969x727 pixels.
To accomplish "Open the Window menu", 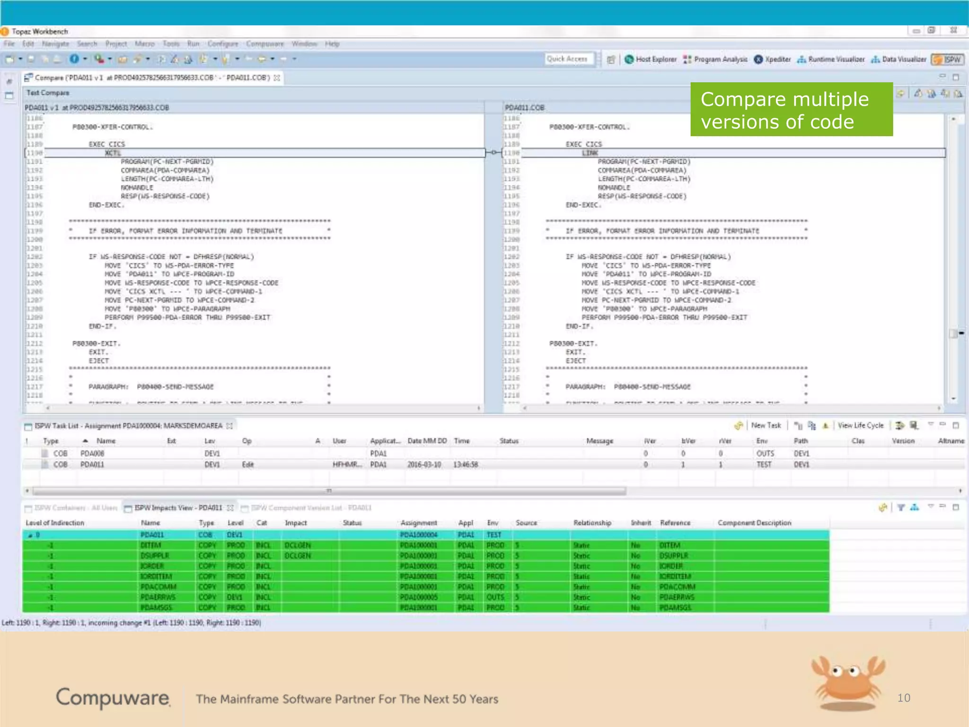I will [x=304, y=44].
